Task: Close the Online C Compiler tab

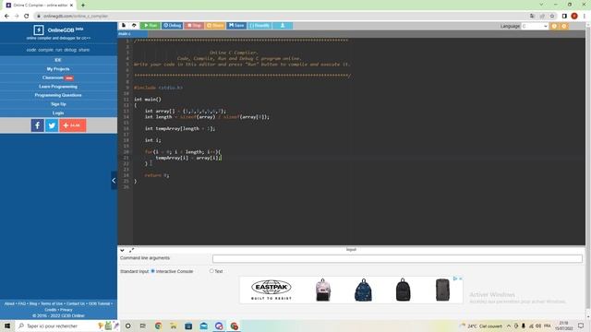Action: [x=71, y=6]
